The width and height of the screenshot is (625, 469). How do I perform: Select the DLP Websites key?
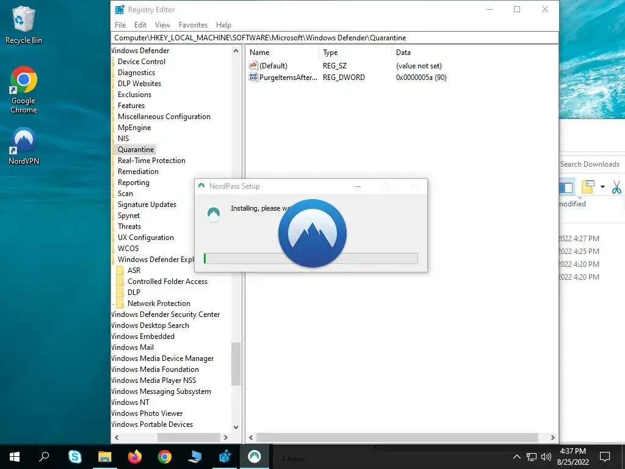tap(140, 83)
